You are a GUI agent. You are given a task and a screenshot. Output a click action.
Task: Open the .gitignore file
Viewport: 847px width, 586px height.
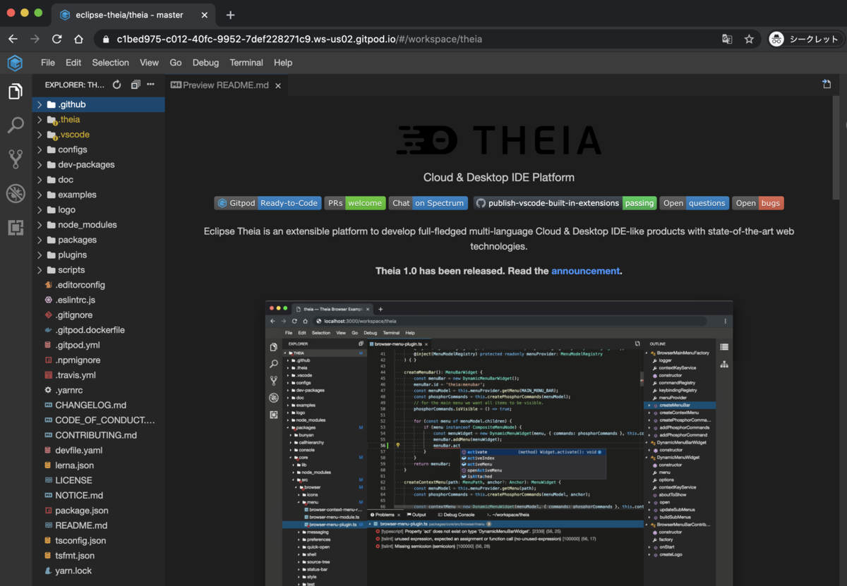tap(98, 315)
